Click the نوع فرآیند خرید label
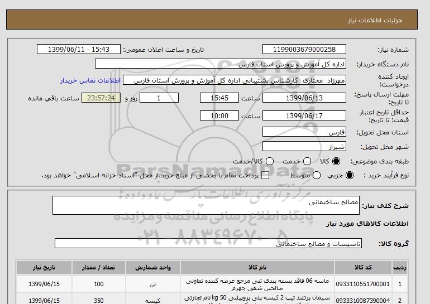430x304 pixels. click(x=386, y=175)
